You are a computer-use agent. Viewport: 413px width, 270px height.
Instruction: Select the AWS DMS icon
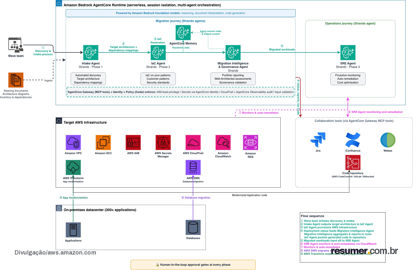(x=193, y=167)
